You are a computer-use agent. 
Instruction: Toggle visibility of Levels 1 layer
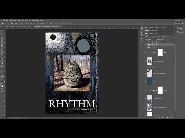pos(145,90)
